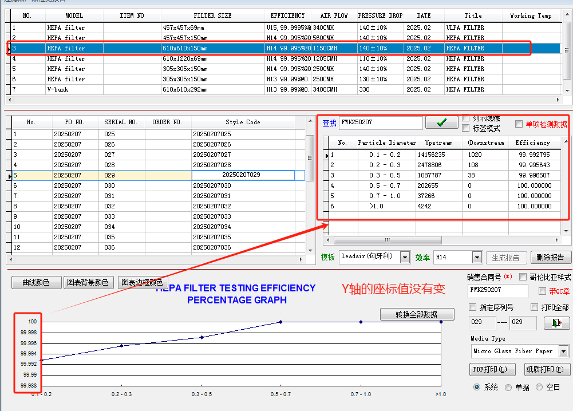Image resolution: width=573 pixels, height=411 pixels.
Task: Open the 图表背景颜色 background color picker
Action: 88,282
